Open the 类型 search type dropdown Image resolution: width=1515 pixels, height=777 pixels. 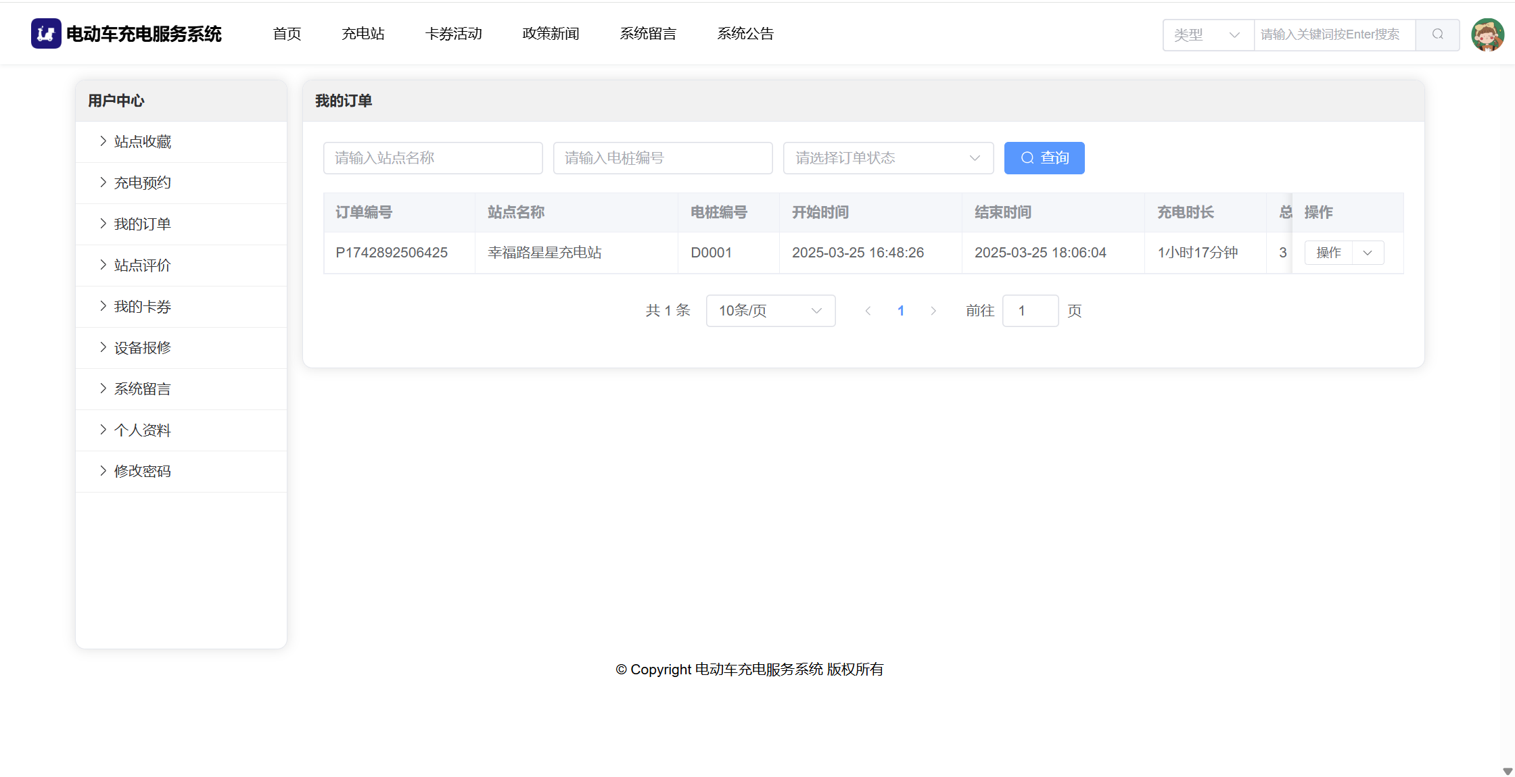click(x=1208, y=34)
